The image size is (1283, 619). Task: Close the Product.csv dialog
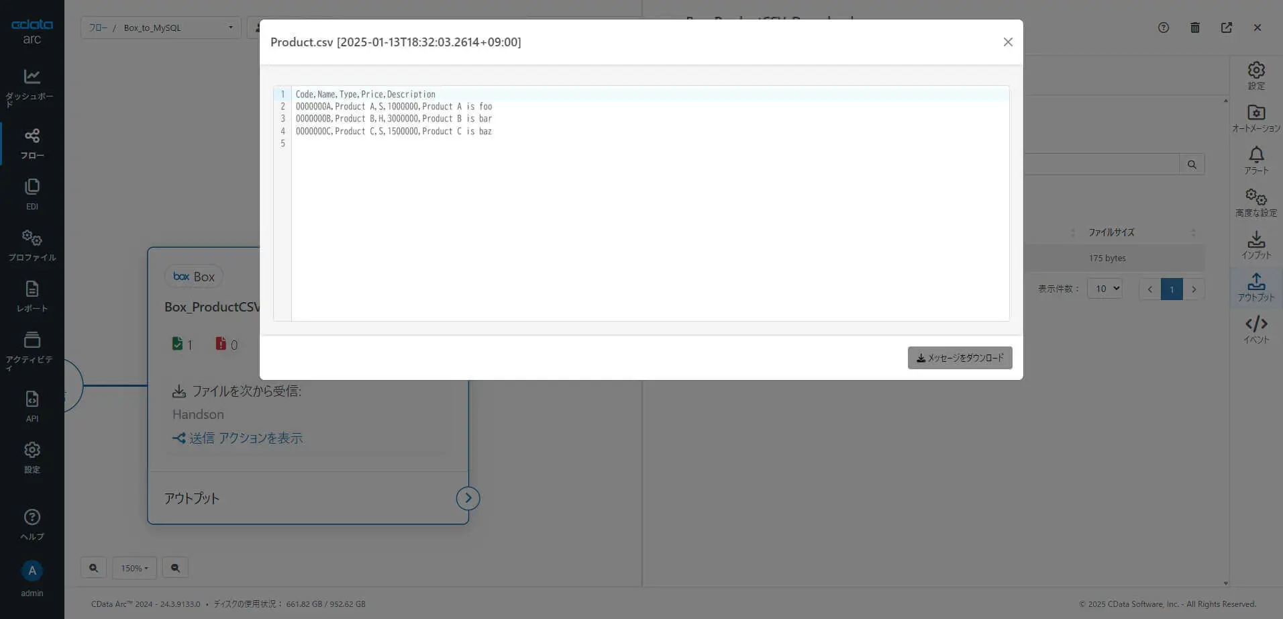[1008, 42]
